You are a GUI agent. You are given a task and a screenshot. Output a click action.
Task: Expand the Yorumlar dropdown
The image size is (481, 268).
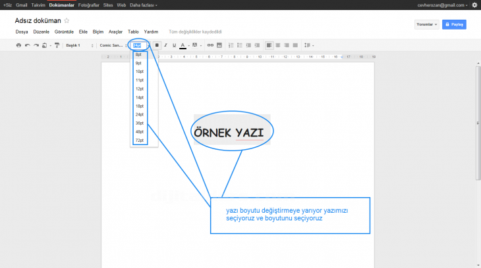(426, 24)
